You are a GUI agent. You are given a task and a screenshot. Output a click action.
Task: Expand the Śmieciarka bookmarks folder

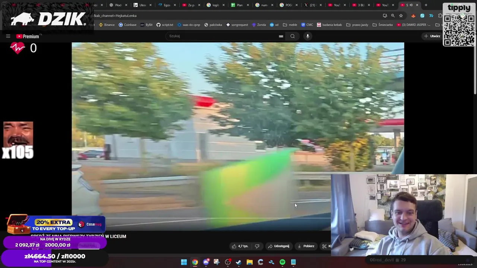(382, 25)
